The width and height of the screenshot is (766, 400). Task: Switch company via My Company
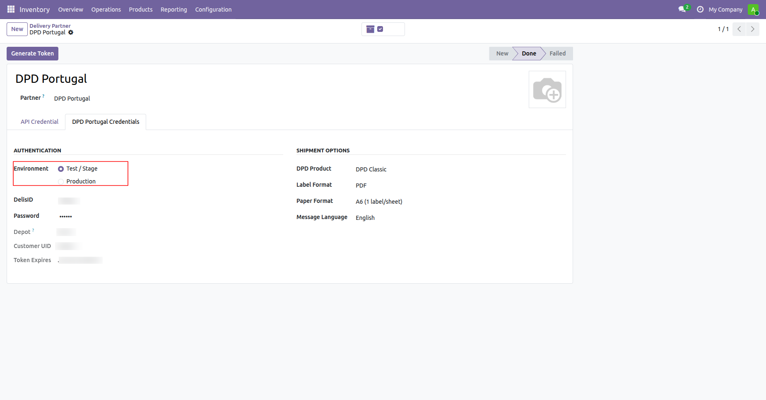(725, 10)
